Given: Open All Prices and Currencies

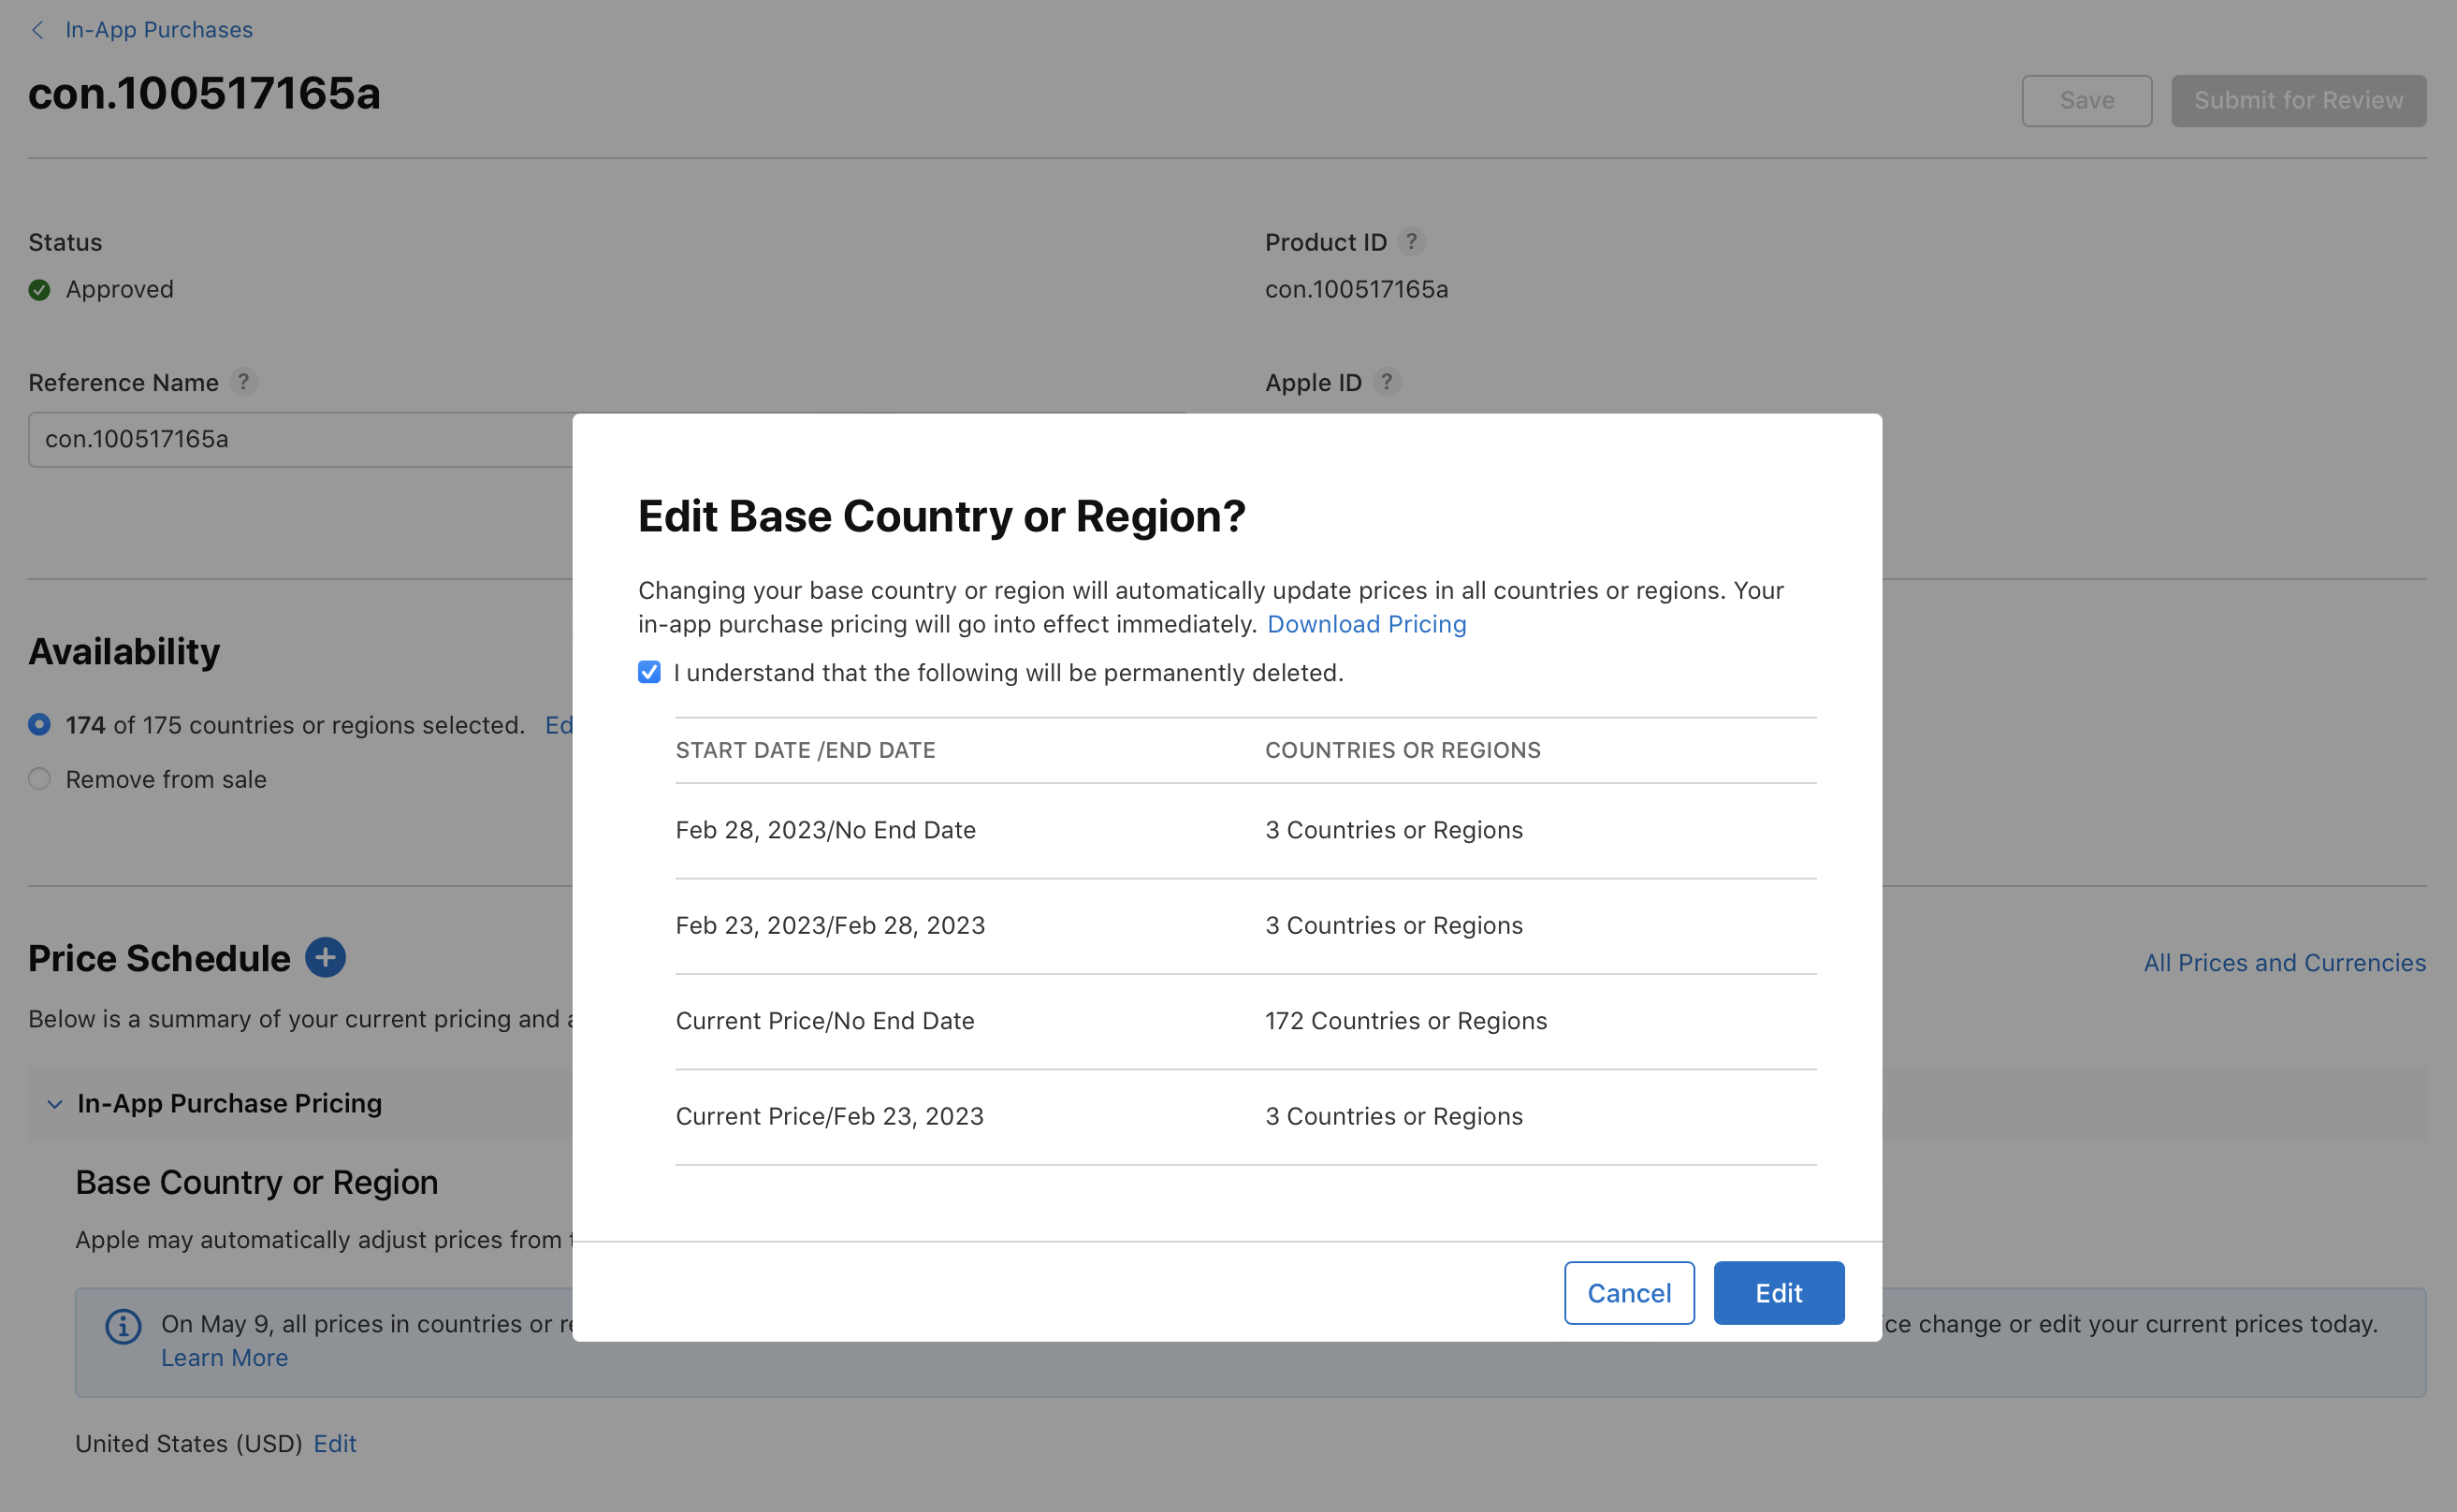Looking at the screenshot, I should point(2285,962).
